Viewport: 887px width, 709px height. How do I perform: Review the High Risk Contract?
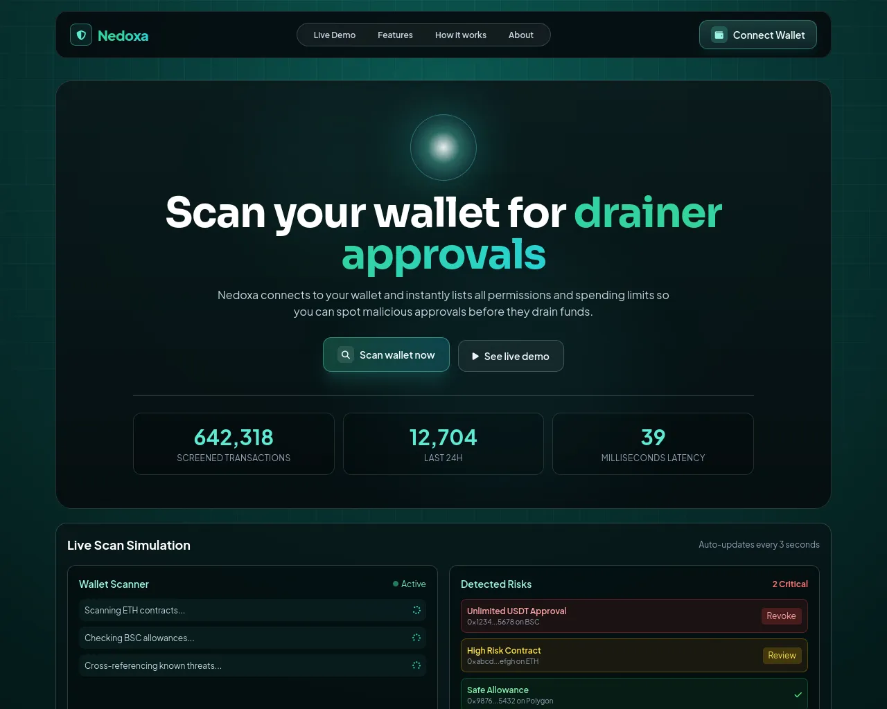782,656
